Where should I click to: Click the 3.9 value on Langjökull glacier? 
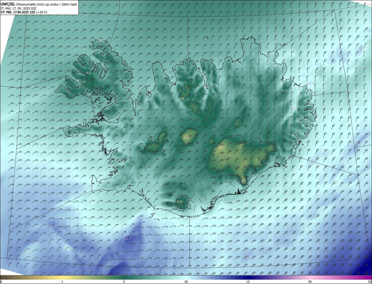[x=151, y=139]
